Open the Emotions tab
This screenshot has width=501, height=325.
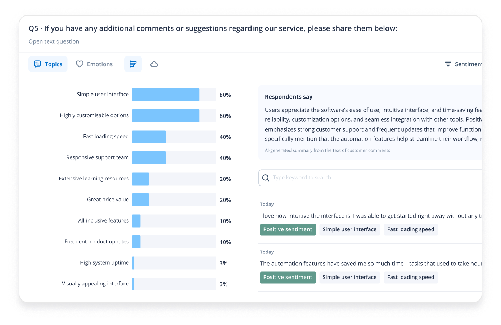click(x=94, y=64)
